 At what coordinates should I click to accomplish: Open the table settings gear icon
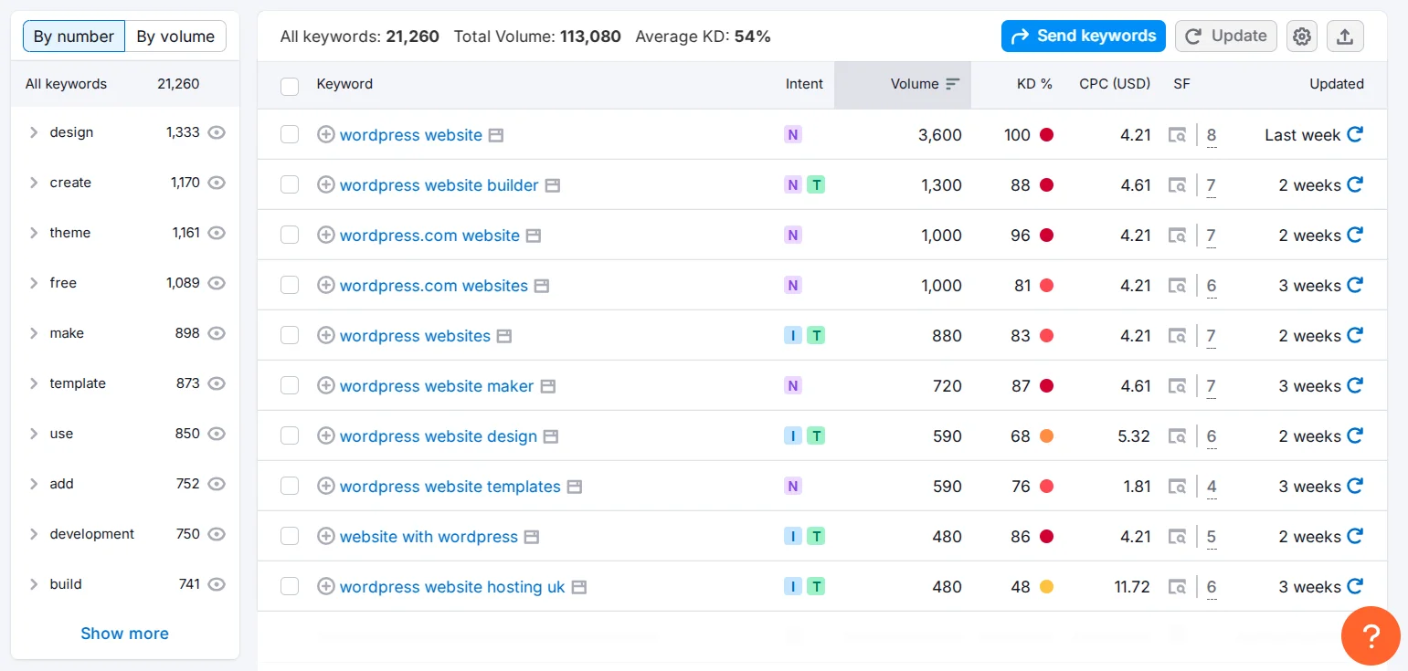(1302, 37)
